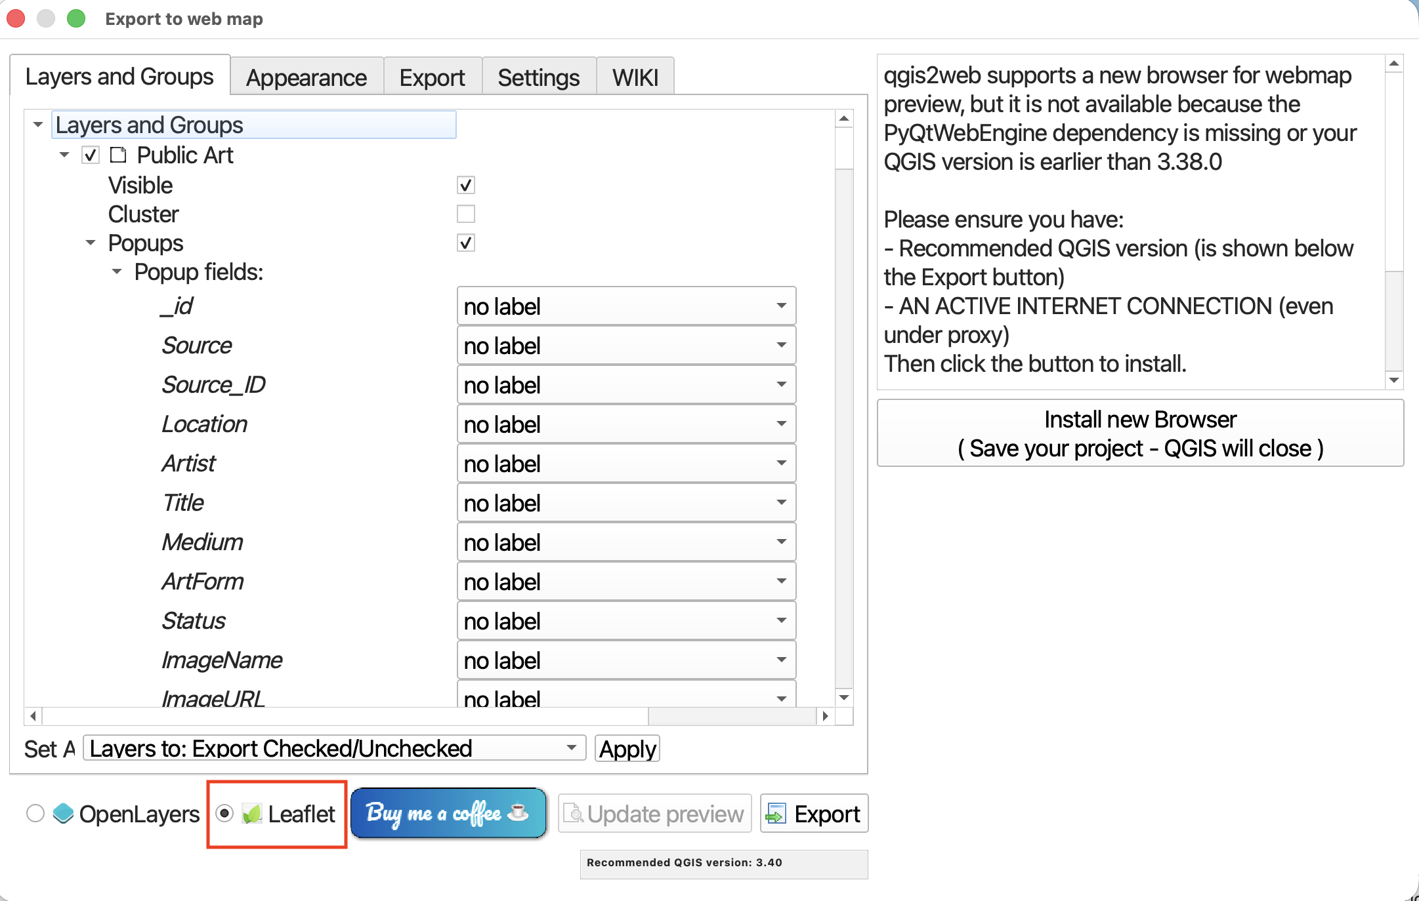Open the Artist field label dropdown
This screenshot has width=1419, height=901.
pos(625,464)
